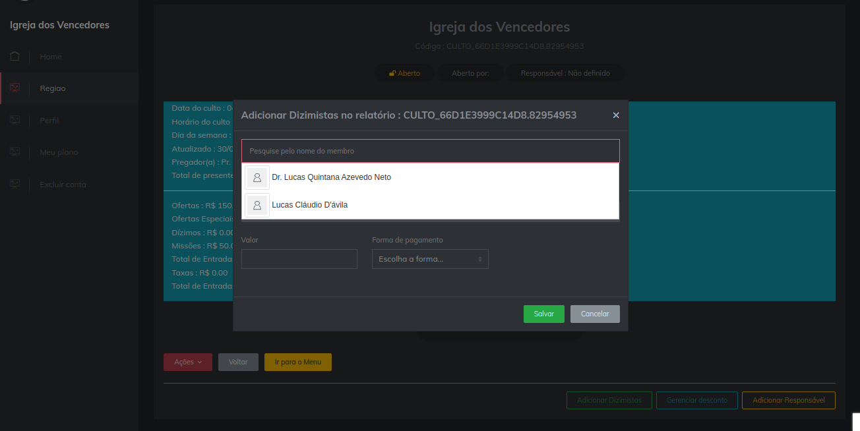860x431 pixels.
Task: Click the Regiao monitor icon in sidebar
Action: [15, 88]
